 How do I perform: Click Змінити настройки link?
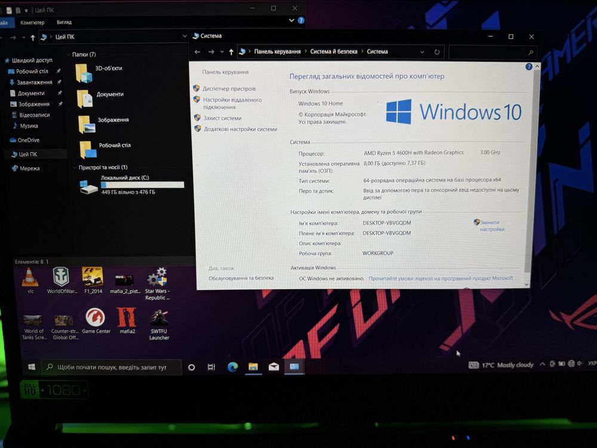pos(491,226)
